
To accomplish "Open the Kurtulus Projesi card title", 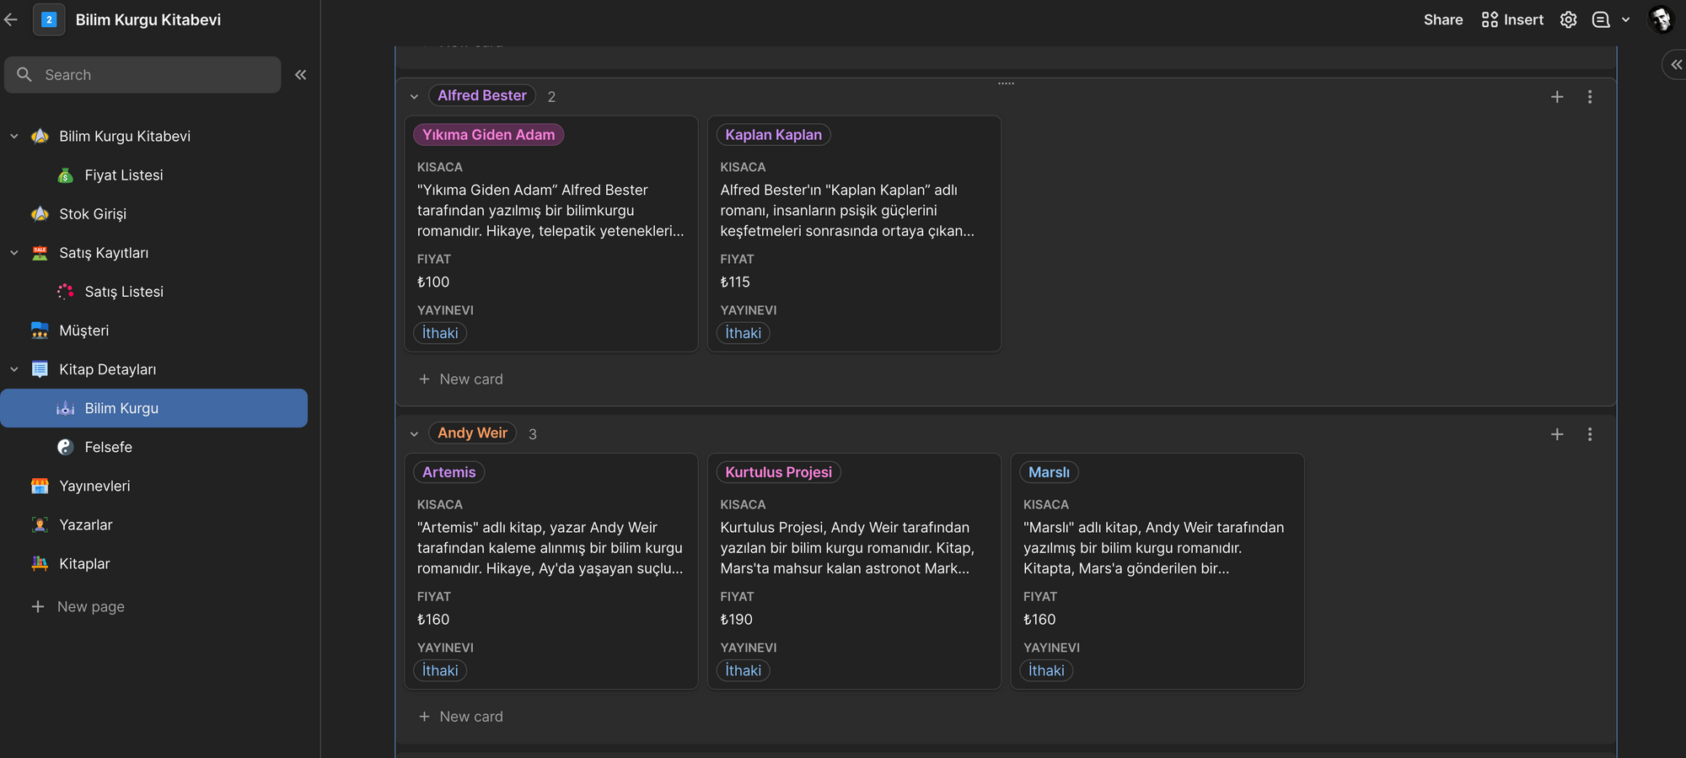I will (778, 472).
